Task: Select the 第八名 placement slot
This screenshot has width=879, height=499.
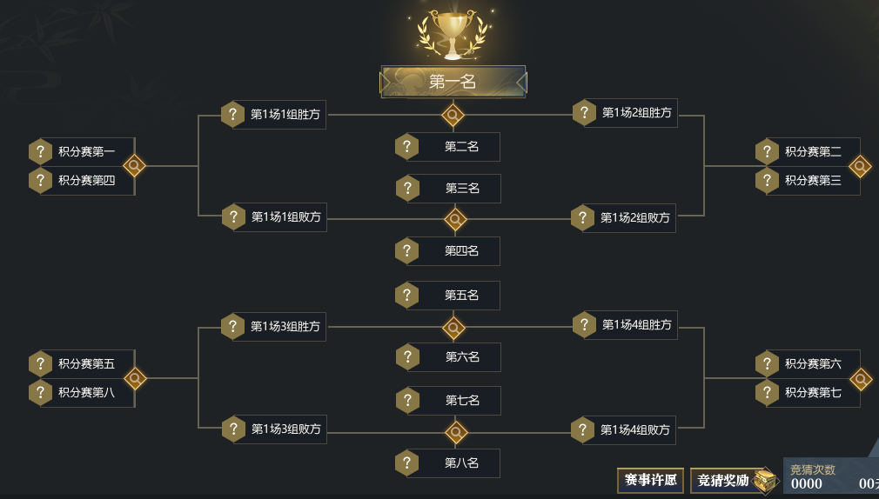Action: (x=447, y=463)
